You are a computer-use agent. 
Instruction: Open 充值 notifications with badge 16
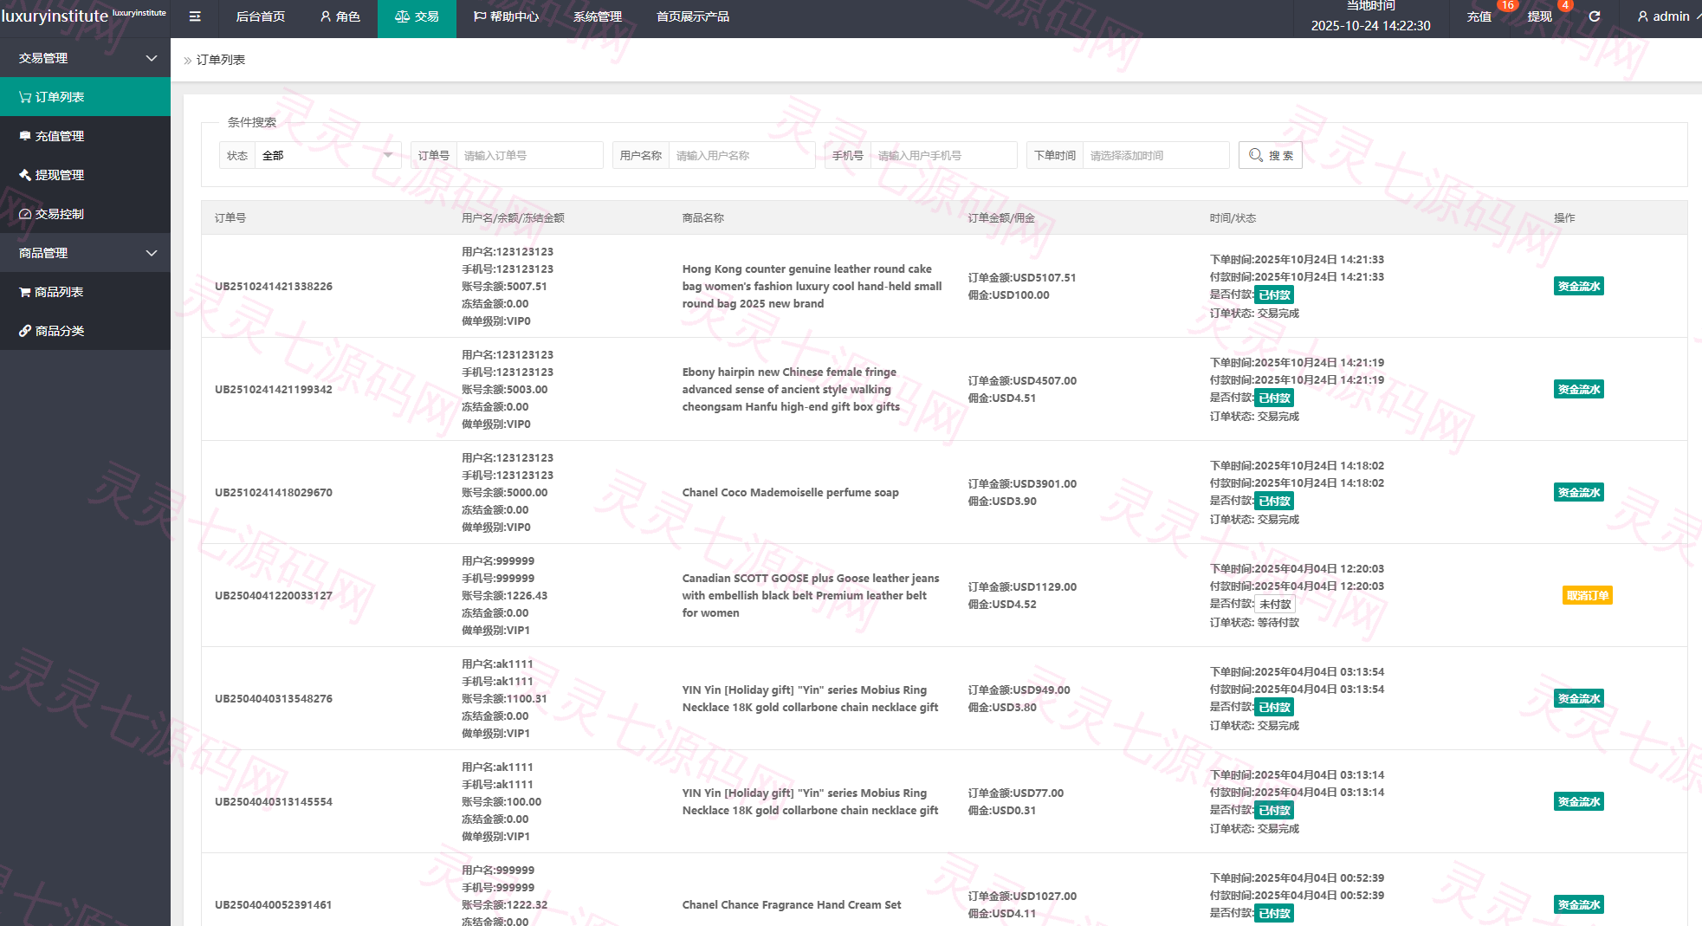coord(1479,16)
